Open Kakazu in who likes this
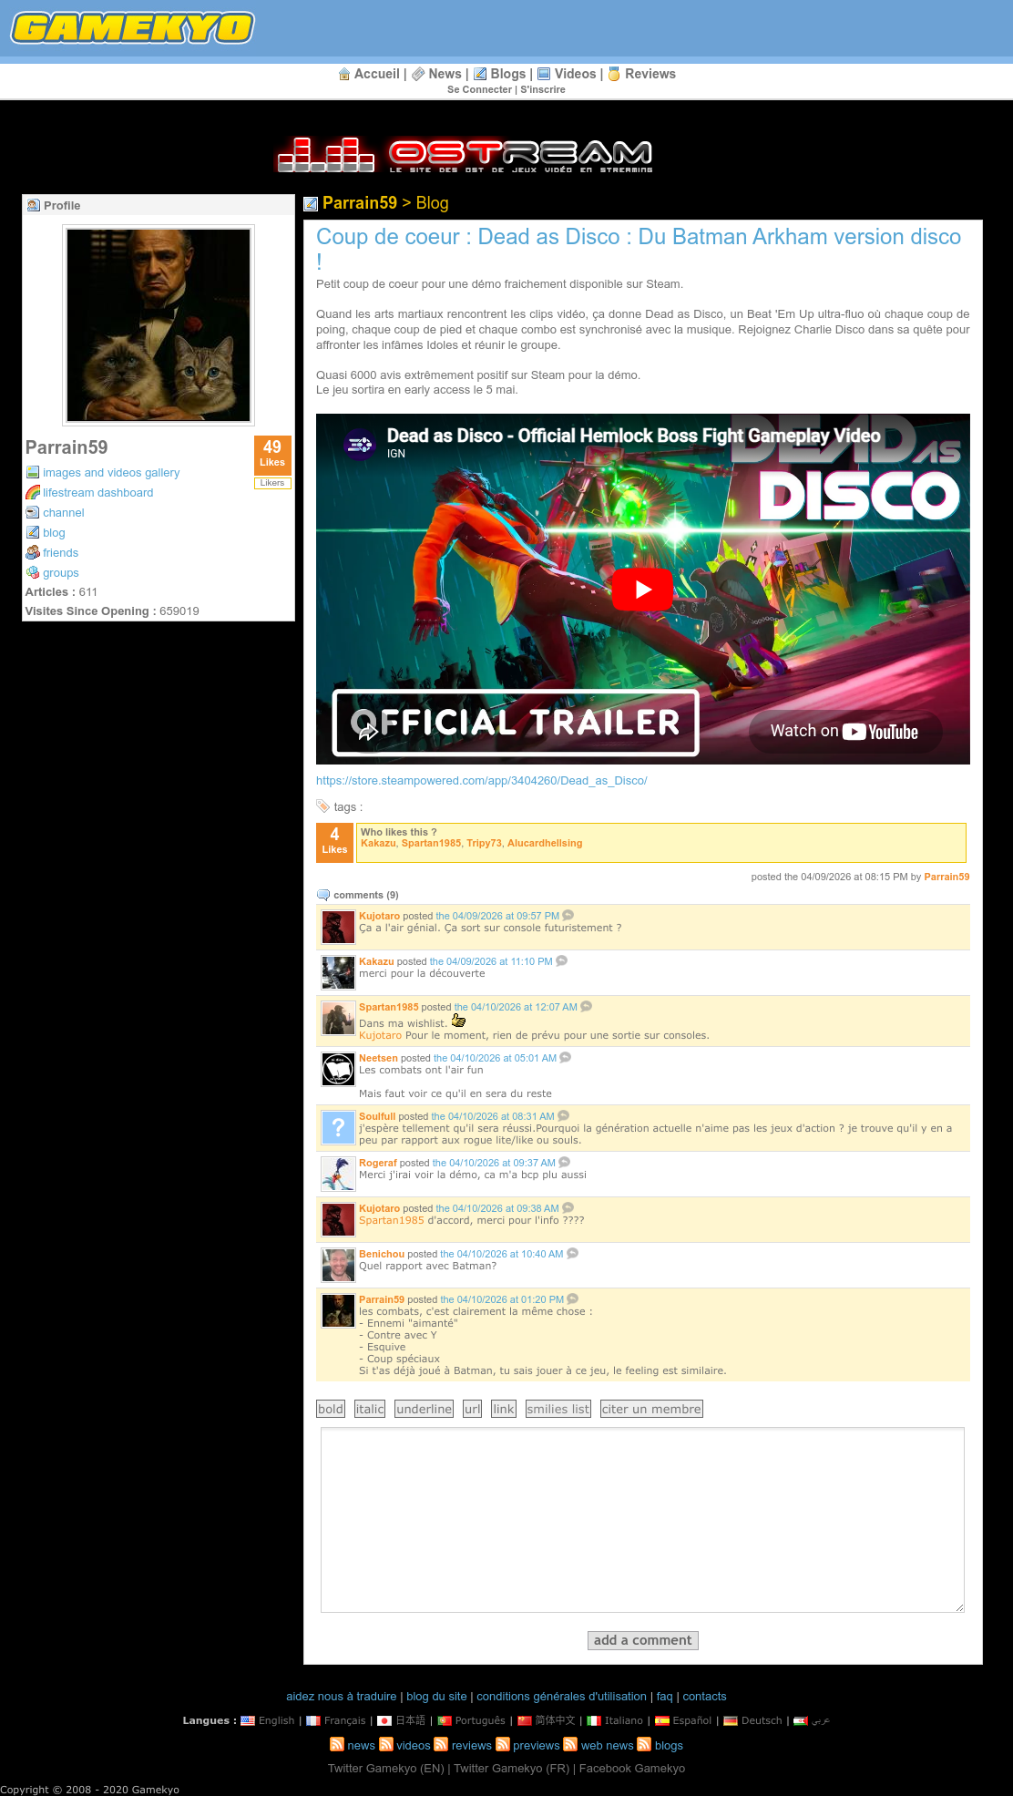 pos(378,843)
